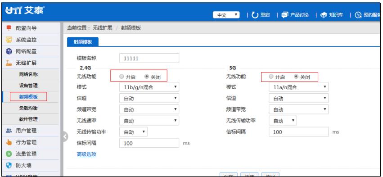383x177 pixels.
Task: Open 5G 频道带宽 dropdown
Action: click(x=298, y=109)
